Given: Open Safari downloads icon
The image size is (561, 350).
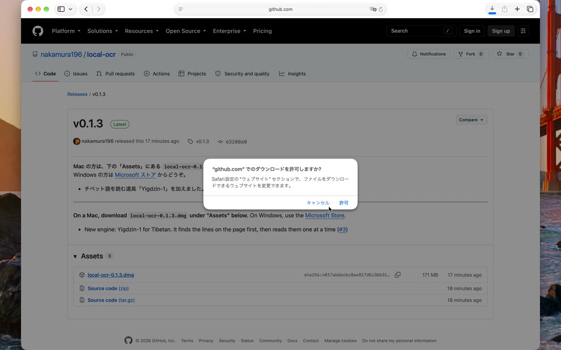Looking at the screenshot, I should pyautogui.click(x=492, y=9).
